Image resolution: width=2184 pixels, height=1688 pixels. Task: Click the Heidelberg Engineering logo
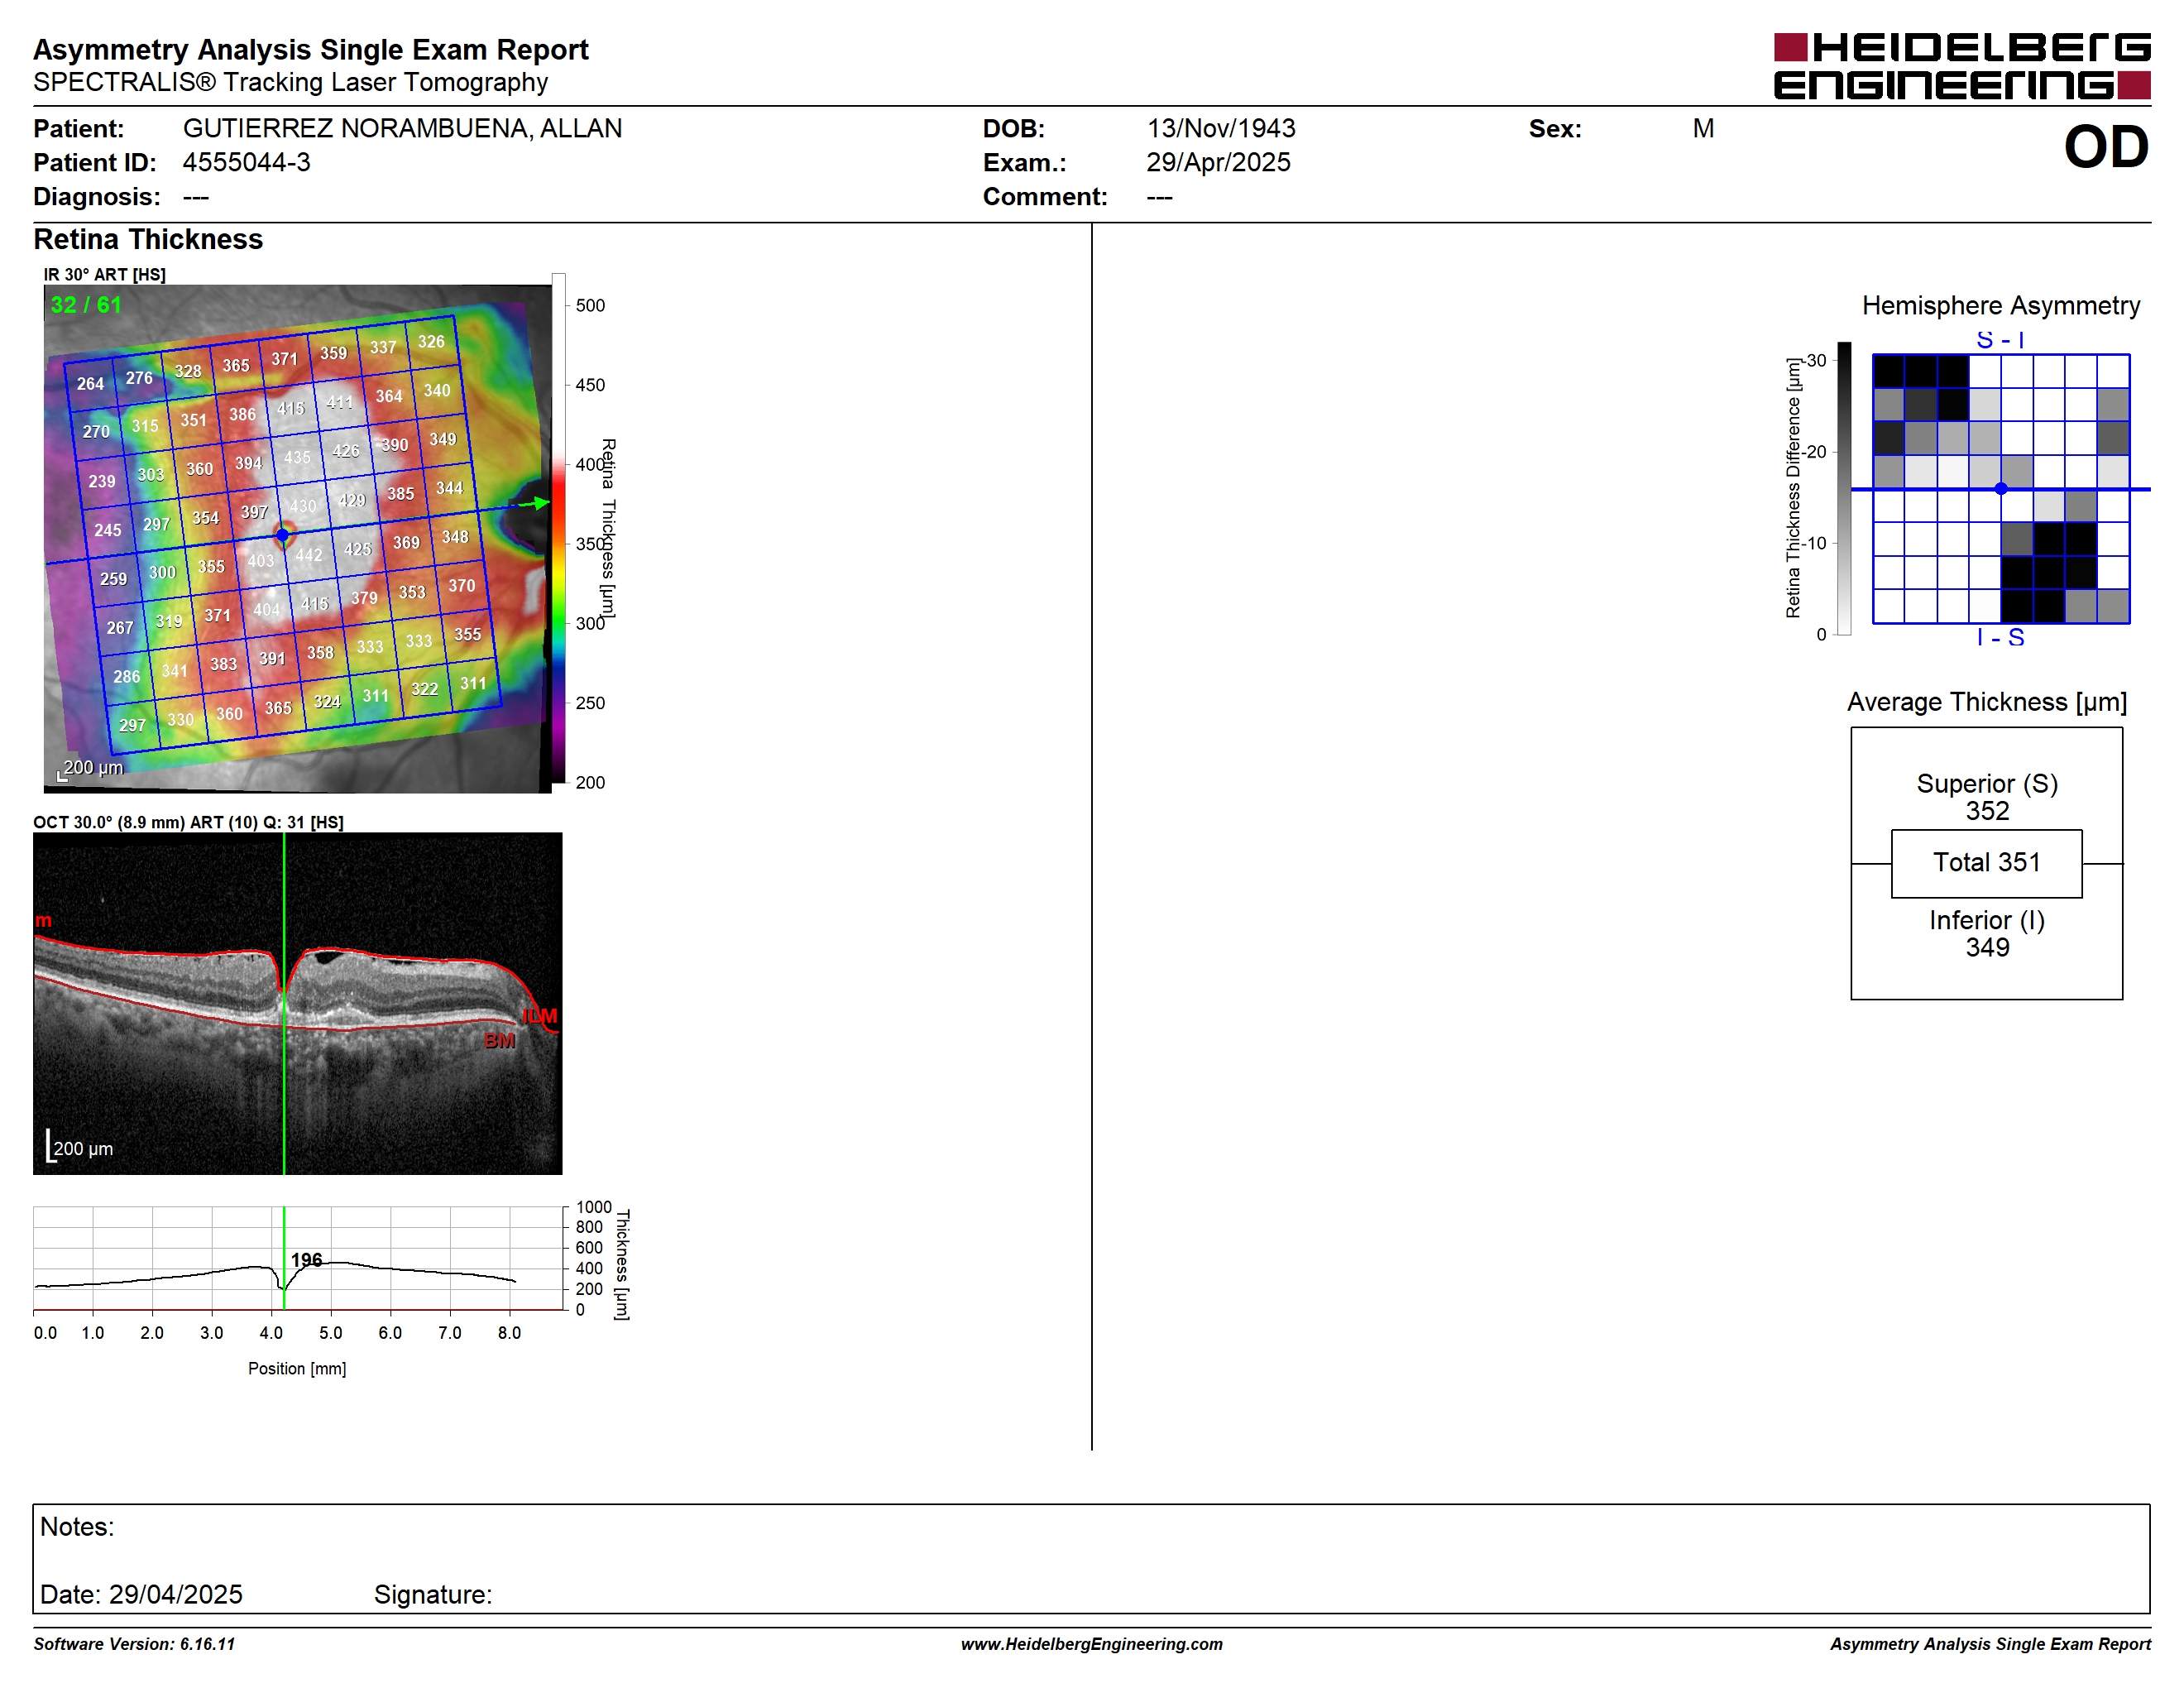[x=1961, y=66]
